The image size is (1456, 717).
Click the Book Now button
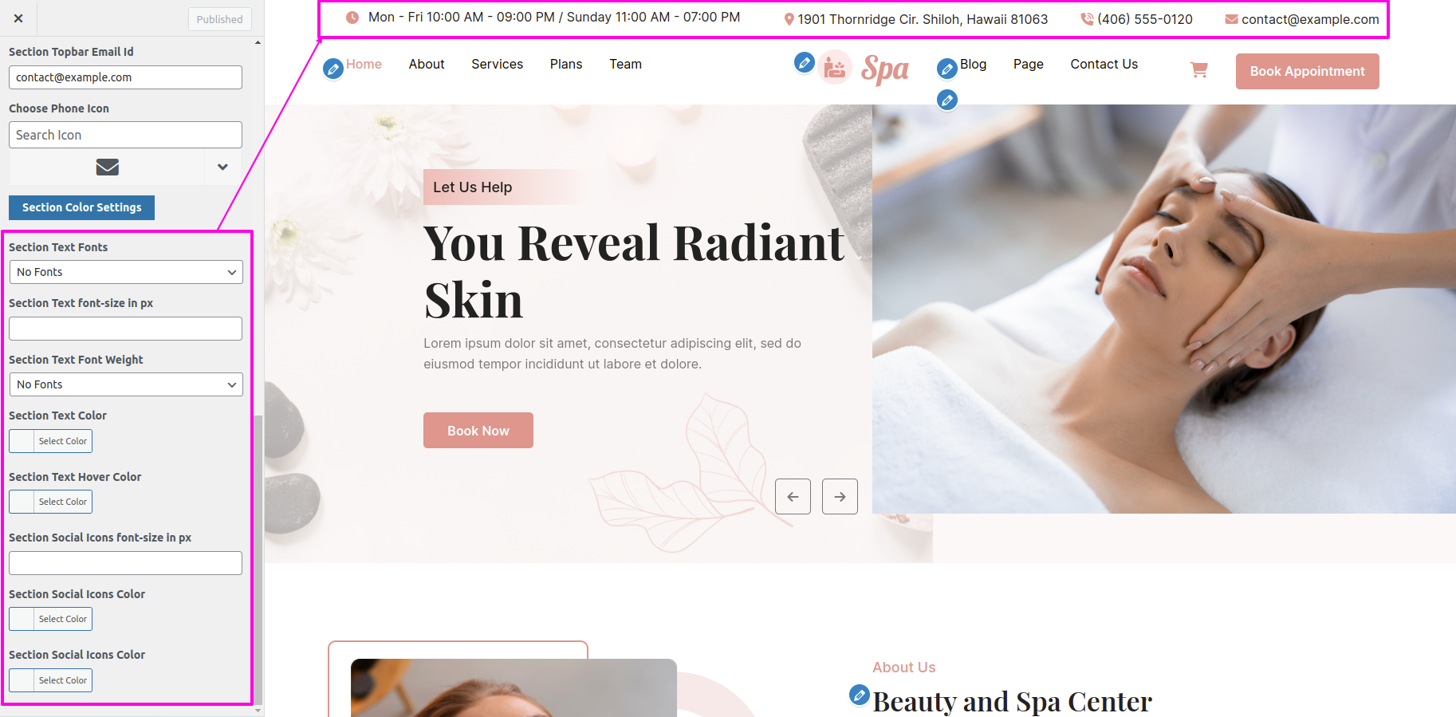(478, 431)
